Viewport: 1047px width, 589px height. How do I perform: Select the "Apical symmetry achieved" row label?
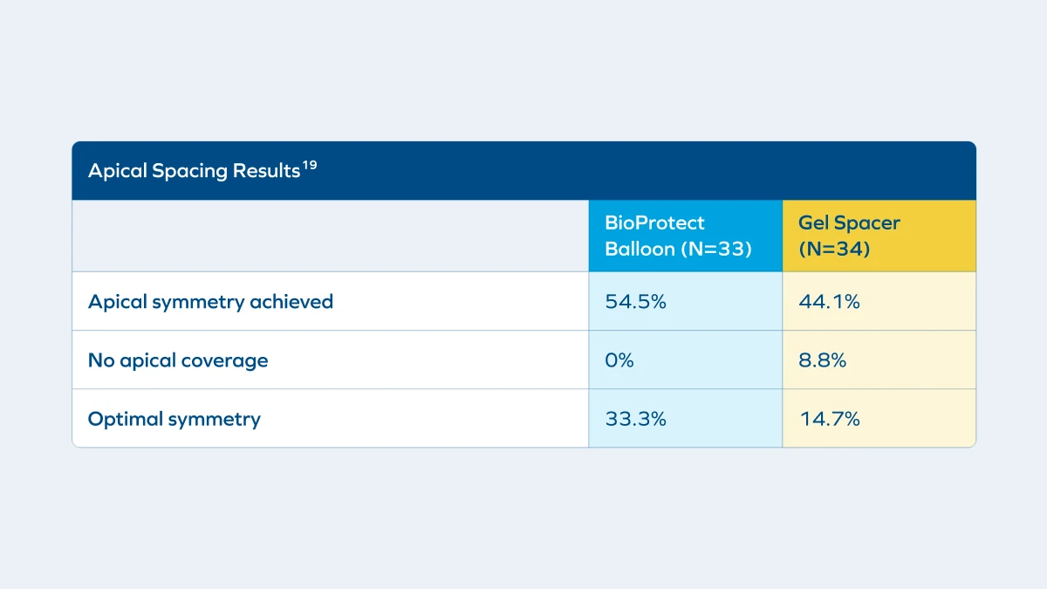tap(210, 302)
